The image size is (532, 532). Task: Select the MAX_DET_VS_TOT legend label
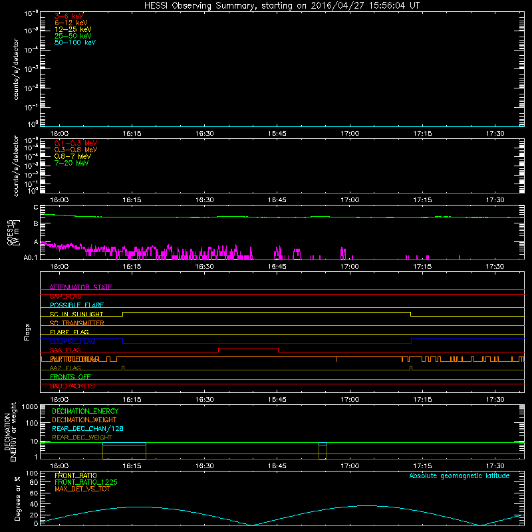pos(82,489)
